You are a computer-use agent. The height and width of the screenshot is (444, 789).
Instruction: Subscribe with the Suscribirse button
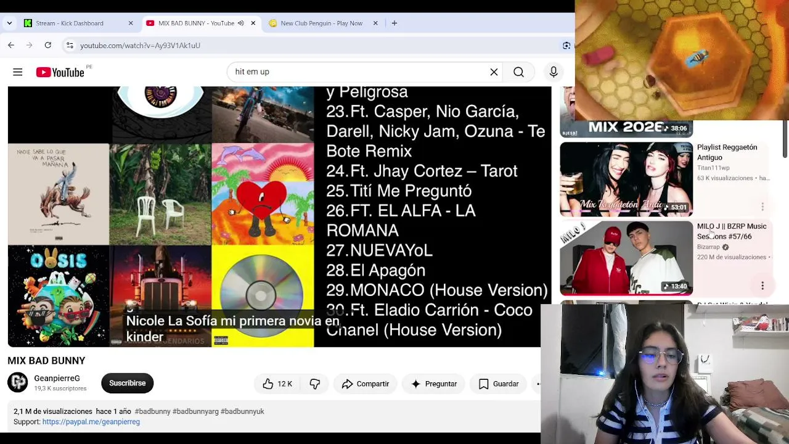(128, 383)
